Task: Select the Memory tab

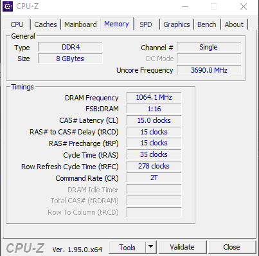Action: (x=116, y=24)
